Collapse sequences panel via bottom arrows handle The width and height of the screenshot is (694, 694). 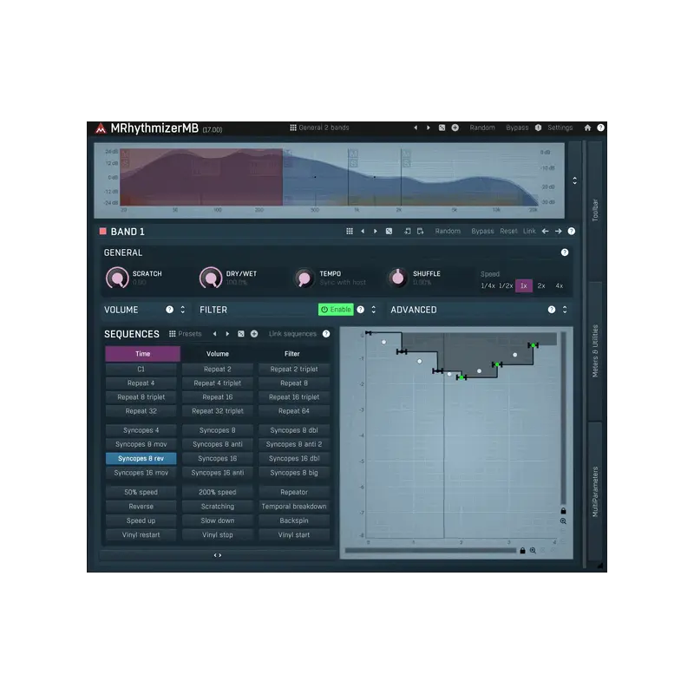[x=218, y=555]
